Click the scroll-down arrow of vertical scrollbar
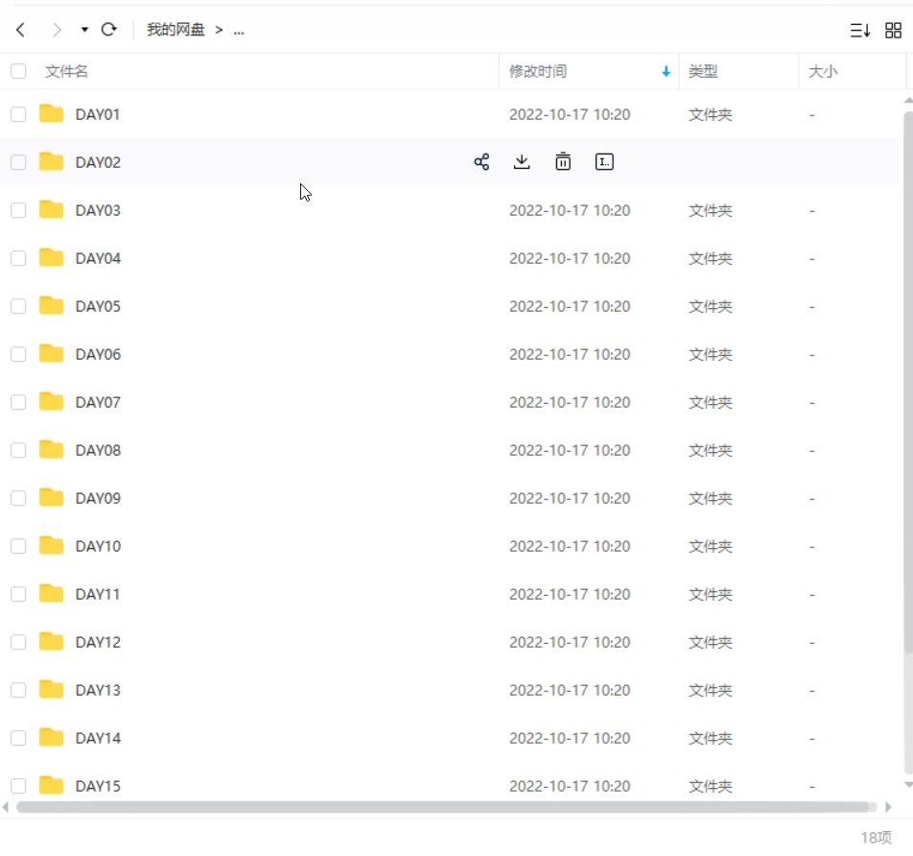The image size is (913, 856). [x=908, y=785]
